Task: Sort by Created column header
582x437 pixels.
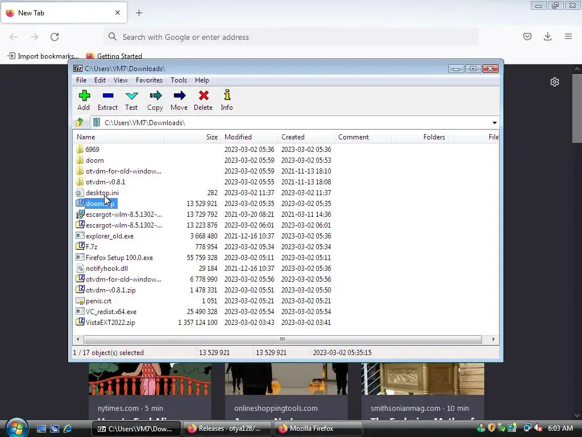Action: click(306, 137)
